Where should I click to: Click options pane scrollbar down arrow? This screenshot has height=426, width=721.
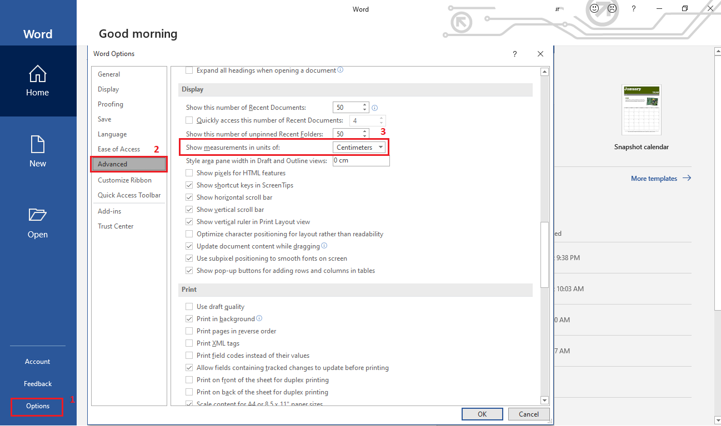pyautogui.click(x=544, y=400)
